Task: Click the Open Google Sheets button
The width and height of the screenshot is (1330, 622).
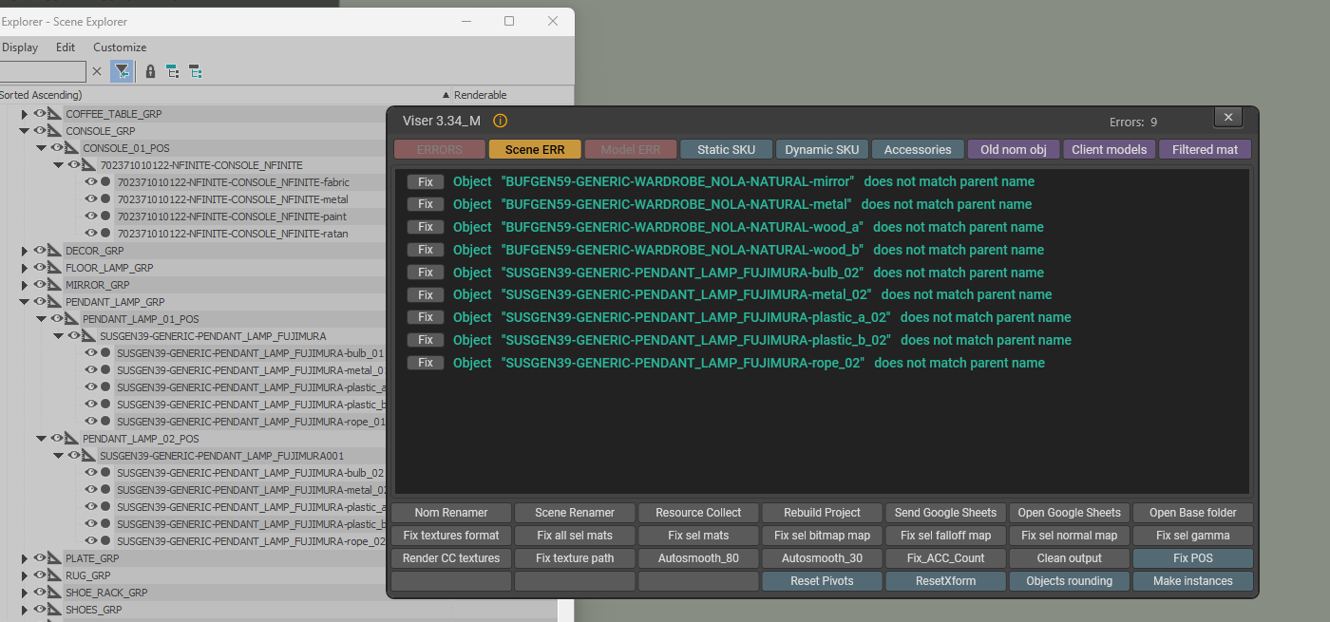Action: coord(1070,513)
